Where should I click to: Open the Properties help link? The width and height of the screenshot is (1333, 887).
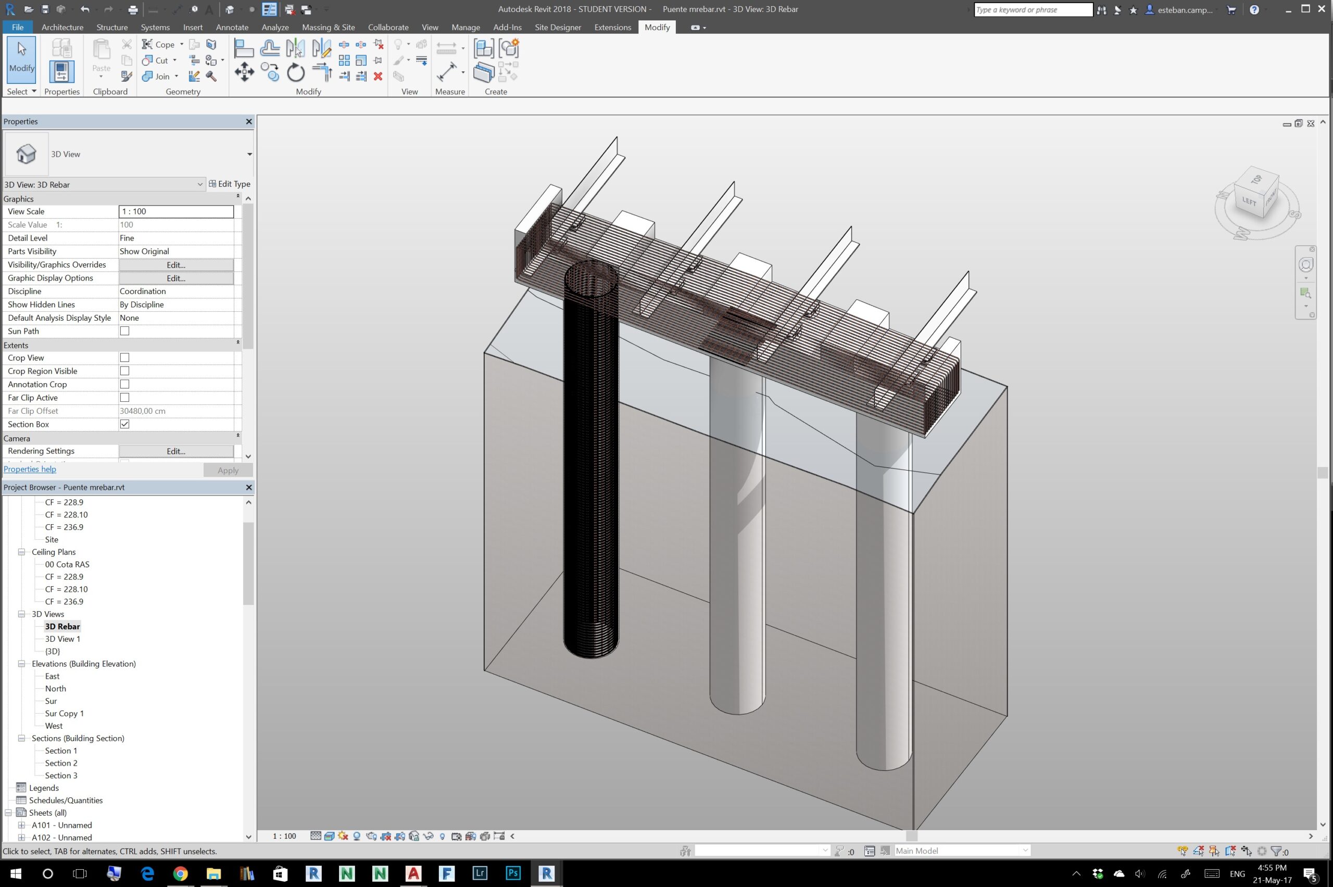[x=30, y=469]
